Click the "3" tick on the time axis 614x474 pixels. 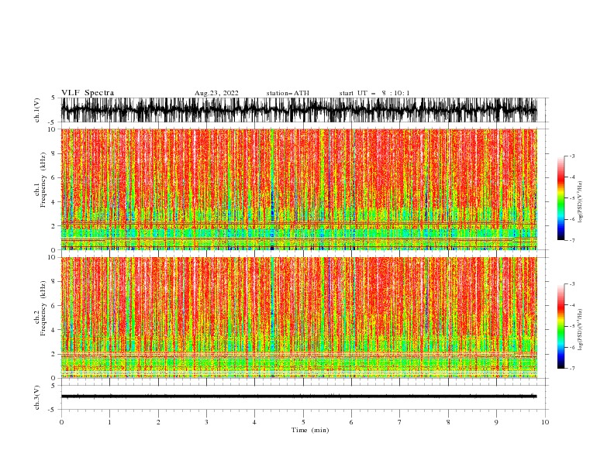(x=206, y=422)
